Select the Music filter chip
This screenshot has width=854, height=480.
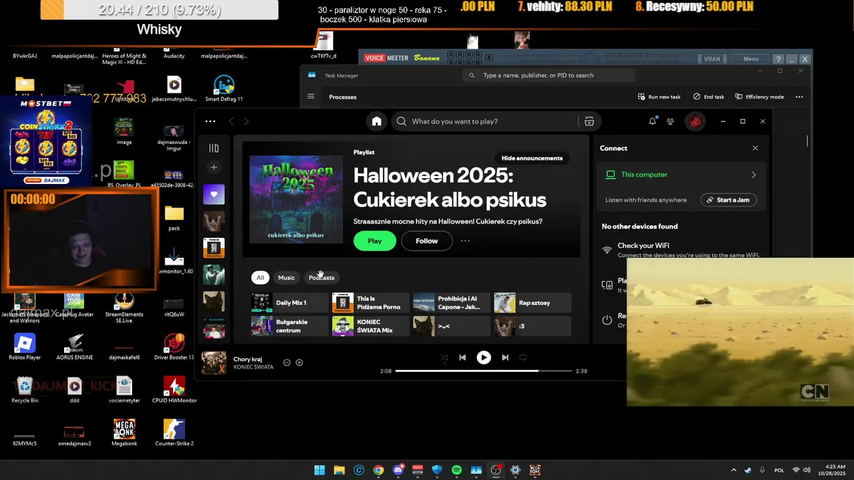(286, 277)
